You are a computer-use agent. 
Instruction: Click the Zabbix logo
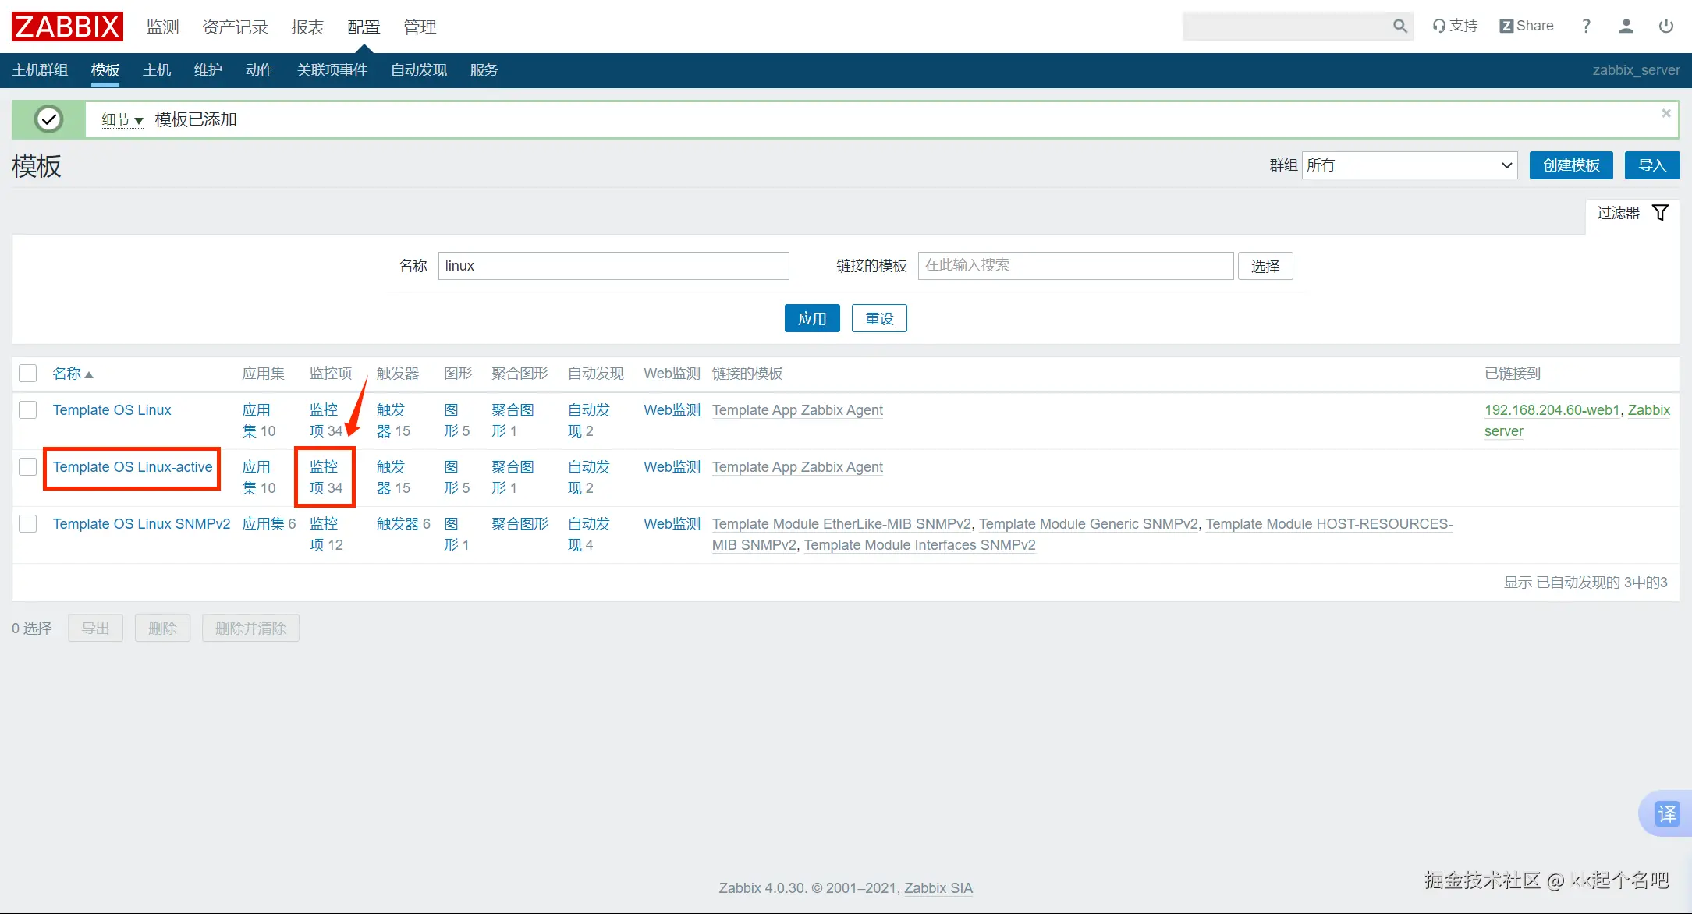tap(67, 27)
